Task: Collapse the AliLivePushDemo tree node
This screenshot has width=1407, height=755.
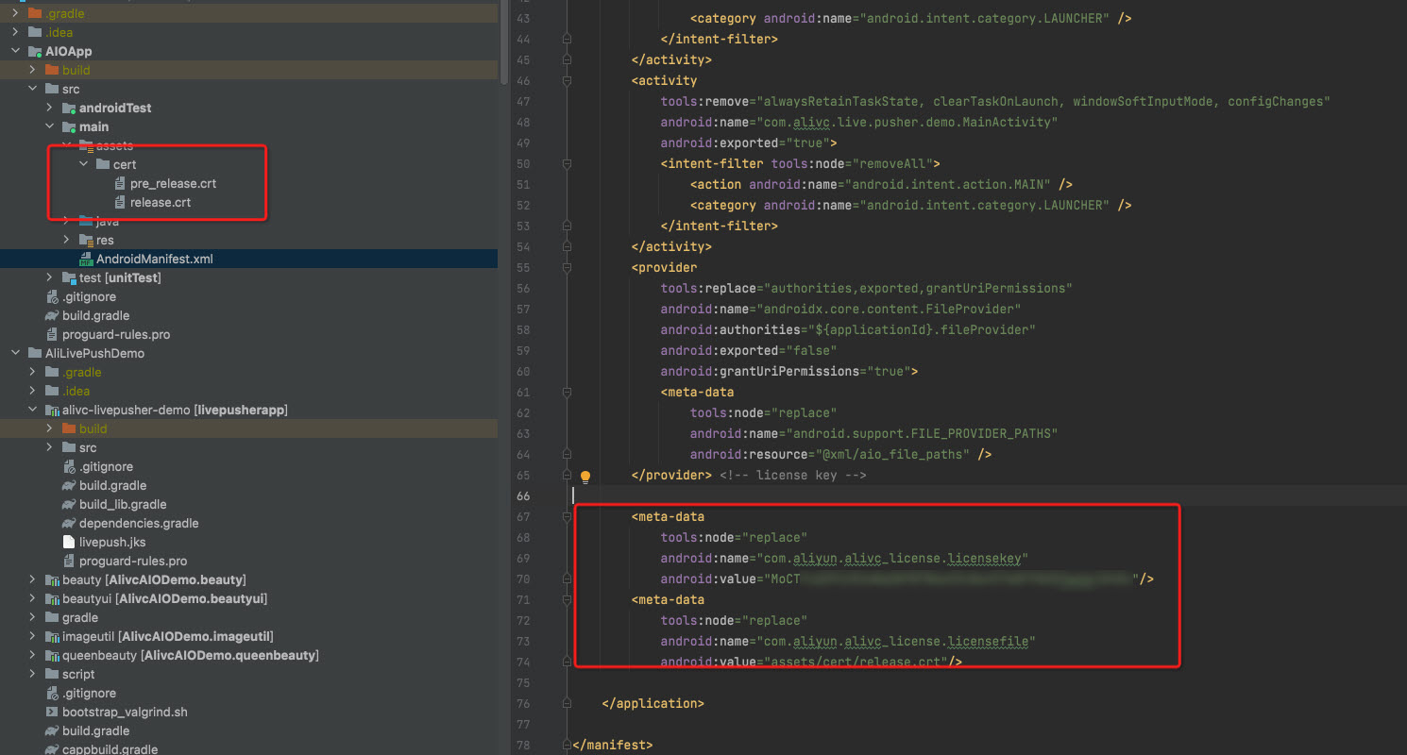Action: tap(16, 353)
